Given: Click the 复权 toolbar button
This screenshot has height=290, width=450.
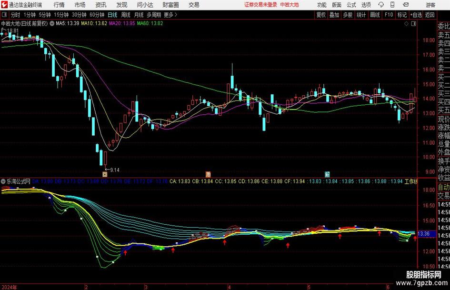Looking at the screenshot, I should pos(321,15).
